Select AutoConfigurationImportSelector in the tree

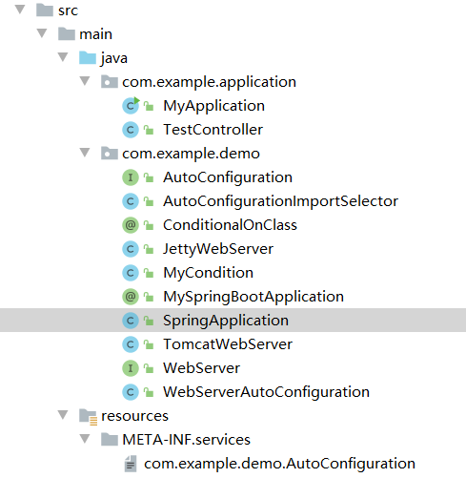click(280, 201)
